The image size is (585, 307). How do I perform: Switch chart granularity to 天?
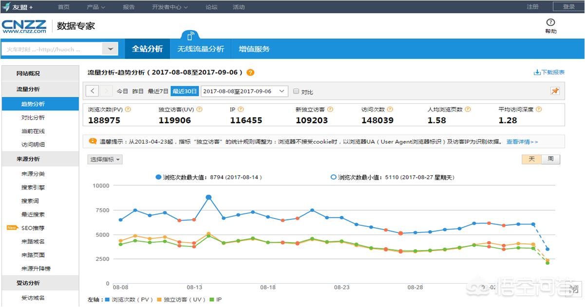click(531, 159)
